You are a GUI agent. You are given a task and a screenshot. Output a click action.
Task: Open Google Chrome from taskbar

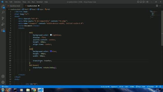pos(34,90)
